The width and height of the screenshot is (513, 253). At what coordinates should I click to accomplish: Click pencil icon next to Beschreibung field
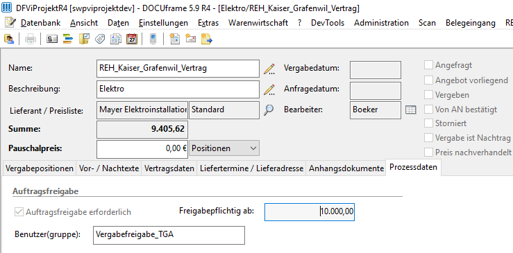coord(269,89)
